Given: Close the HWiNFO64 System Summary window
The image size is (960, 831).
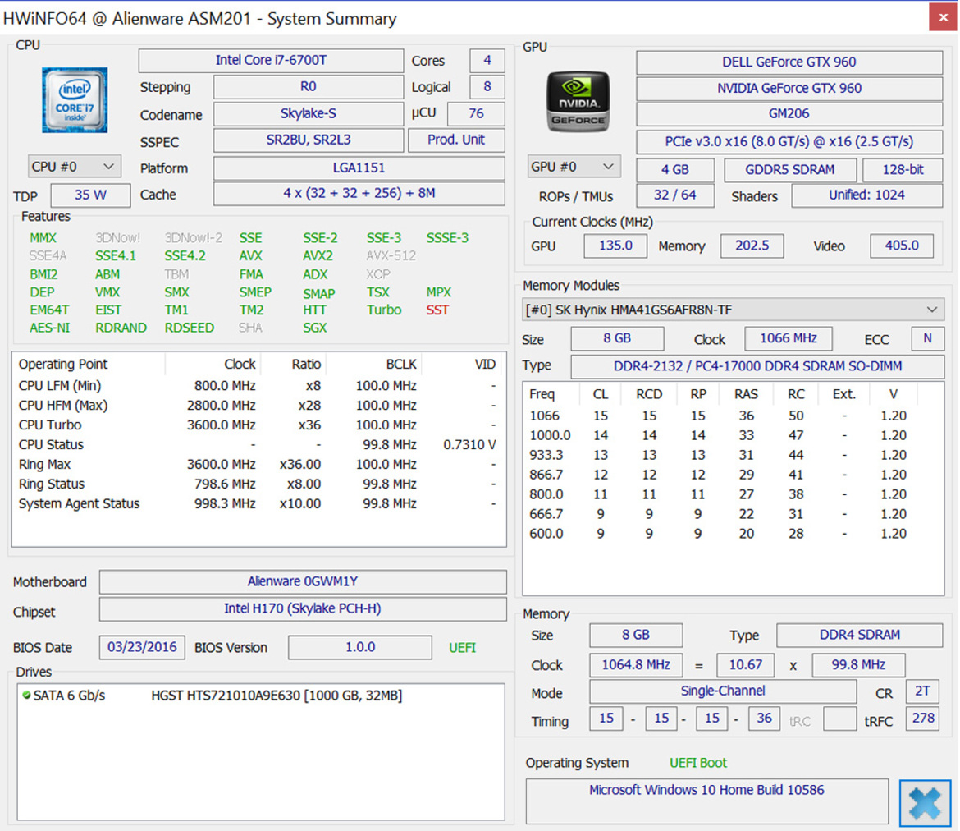Looking at the screenshot, I should coord(943,17).
